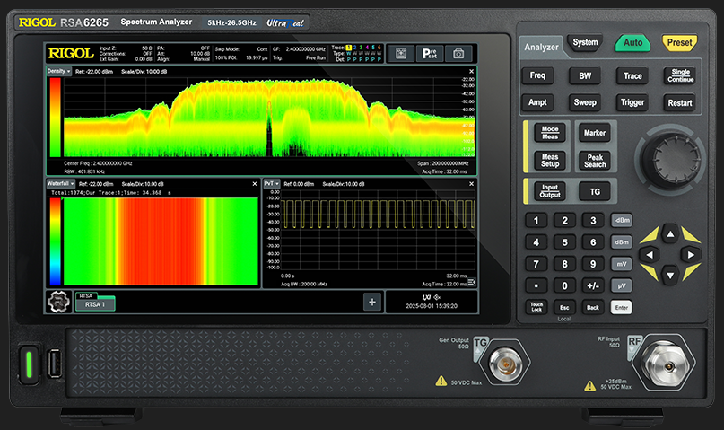Tap the on-screen Preset icon
Screen dimensions: 724x430
coord(430,54)
